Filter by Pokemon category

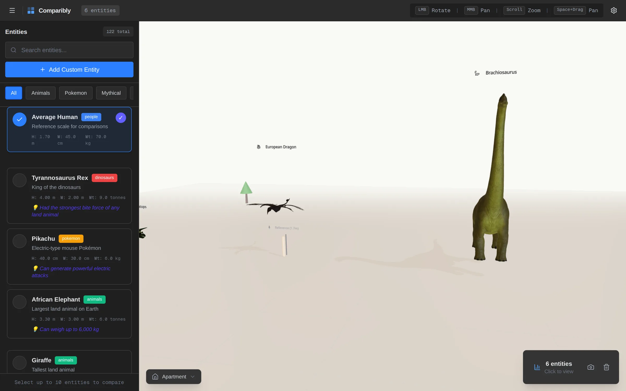point(76,93)
